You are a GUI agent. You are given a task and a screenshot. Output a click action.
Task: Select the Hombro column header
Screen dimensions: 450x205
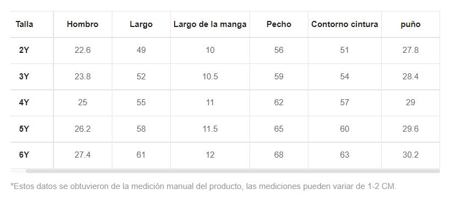pos(83,24)
